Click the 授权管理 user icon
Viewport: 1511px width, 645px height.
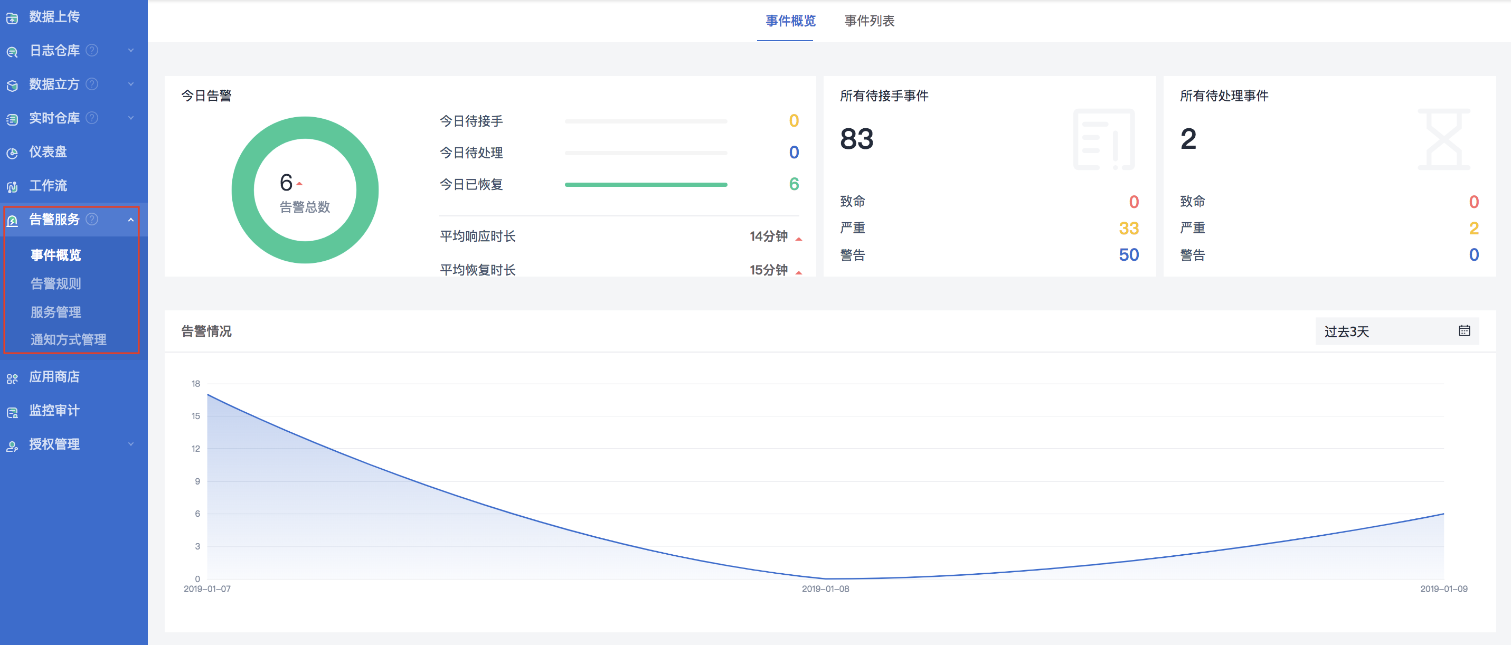click(x=12, y=445)
